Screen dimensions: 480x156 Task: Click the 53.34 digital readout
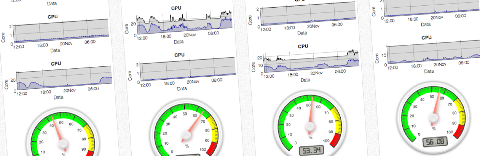point(312,150)
